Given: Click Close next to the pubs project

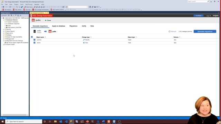Looking at the screenshot, I should coord(48,20).
